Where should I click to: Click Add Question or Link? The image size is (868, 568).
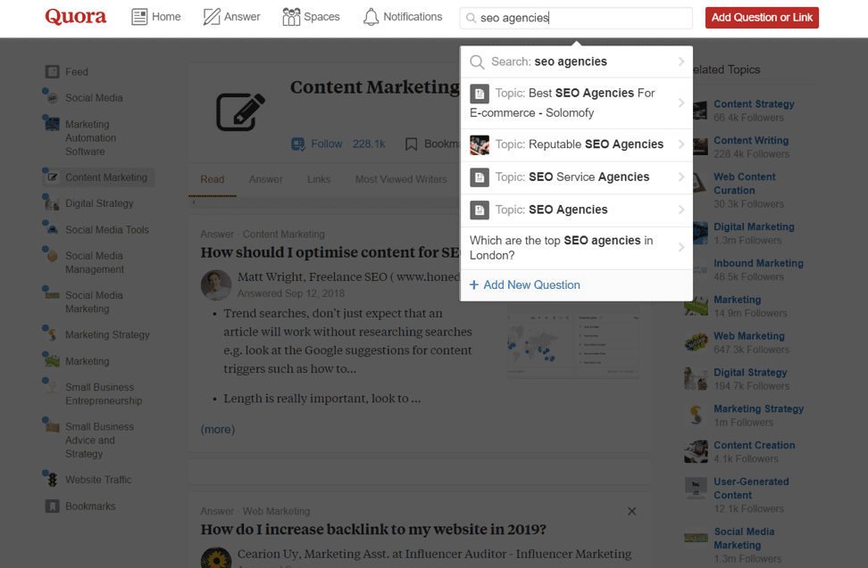[762, 17]
